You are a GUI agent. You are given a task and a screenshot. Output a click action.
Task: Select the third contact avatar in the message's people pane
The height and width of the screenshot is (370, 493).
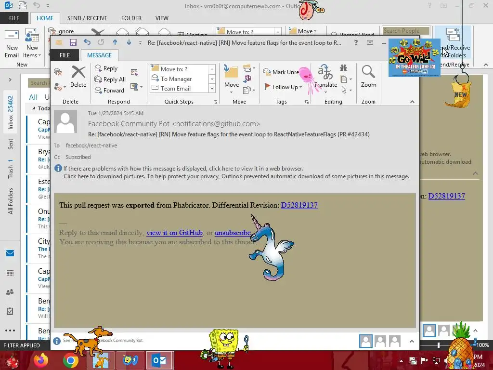click(395, 341)
